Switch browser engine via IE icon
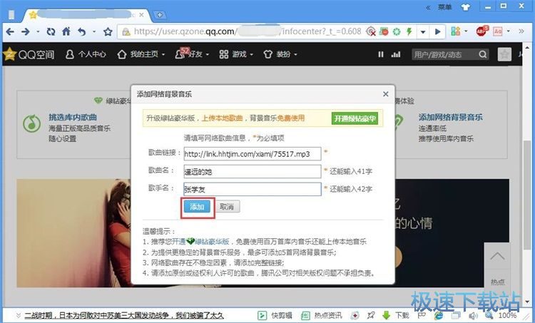Viewport: 535px width, 323px height. (438, 316)
